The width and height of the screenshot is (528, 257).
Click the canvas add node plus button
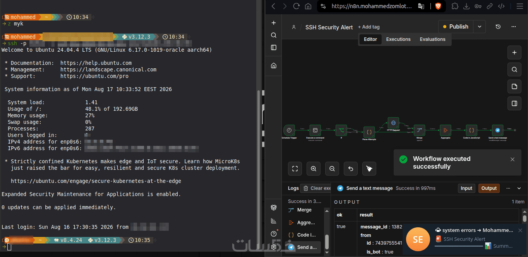tap(514, 52)
